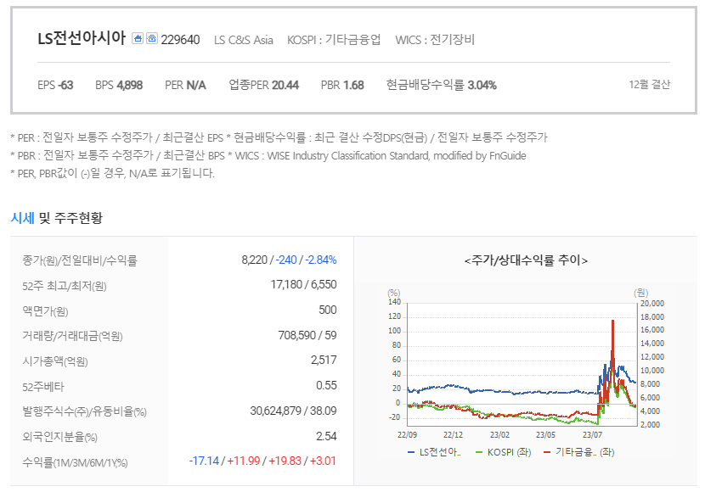Image resolution: width=705 pixels, height=492 pixels.
Task: Click the market cap value 2,517
Action: point(324,360)
